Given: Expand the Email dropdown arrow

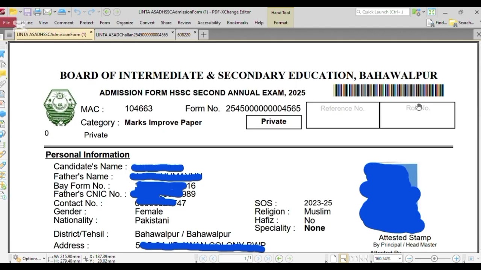Looking at the screenshot, I should pos(54,12).
